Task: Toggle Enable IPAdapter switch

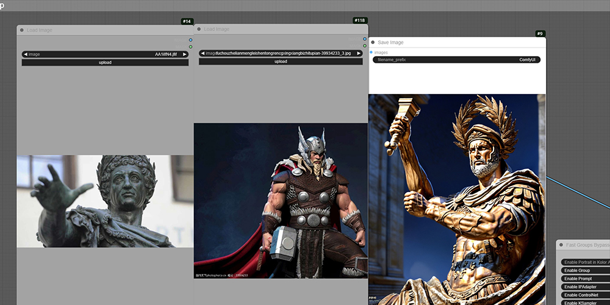Action: [586, 287]
